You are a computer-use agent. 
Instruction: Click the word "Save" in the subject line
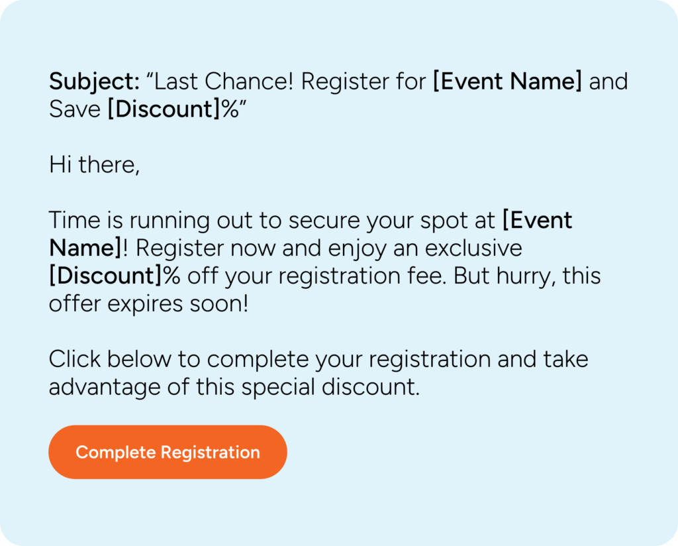tap(75, 109)
